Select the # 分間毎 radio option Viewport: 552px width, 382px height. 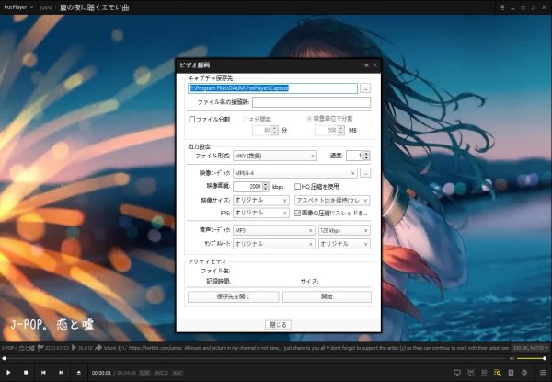[246, 120]
